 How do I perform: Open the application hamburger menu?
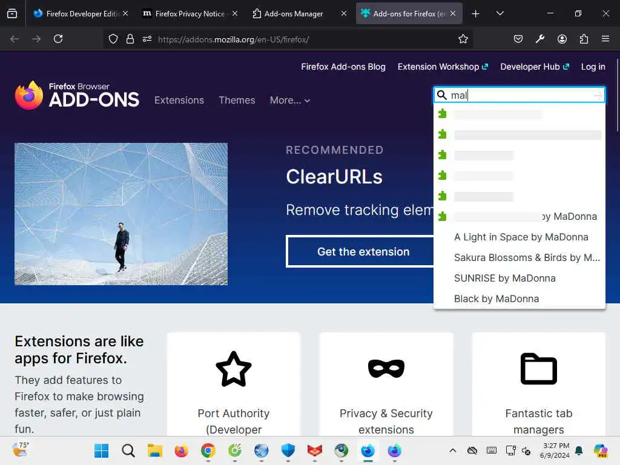click(x=605, y=39)
